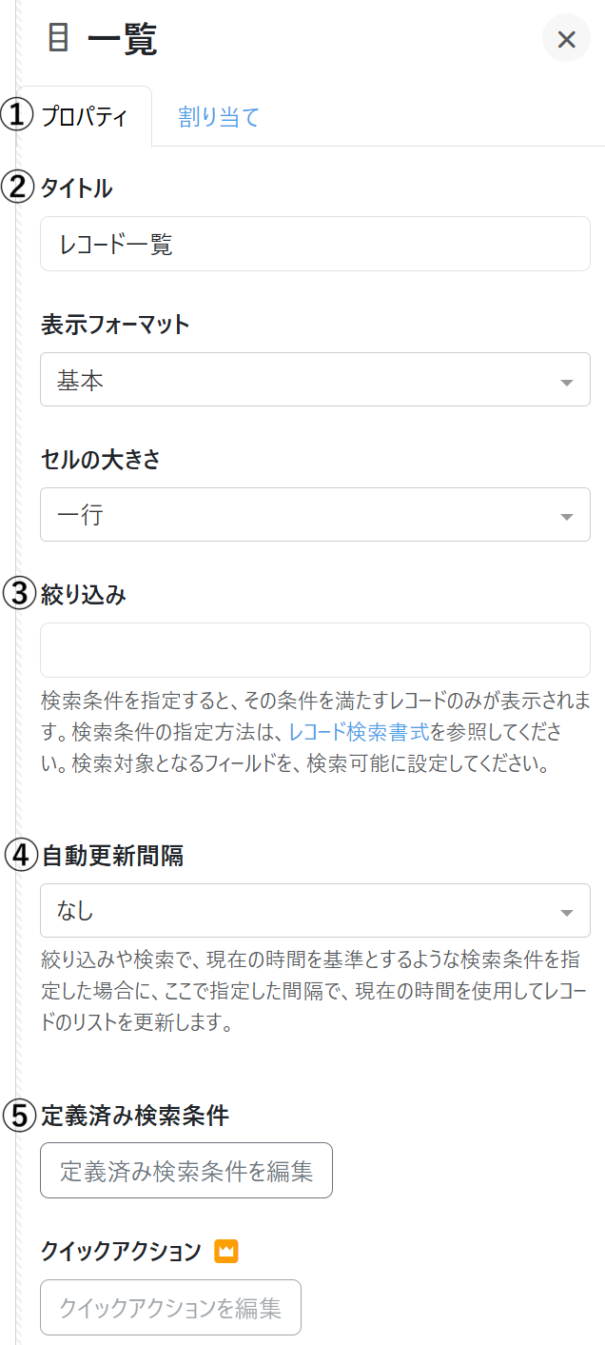Click the タイトル text field
The width and height of the screenshot is (605, 1345).
pyautogui.click(x=315, y=245)
